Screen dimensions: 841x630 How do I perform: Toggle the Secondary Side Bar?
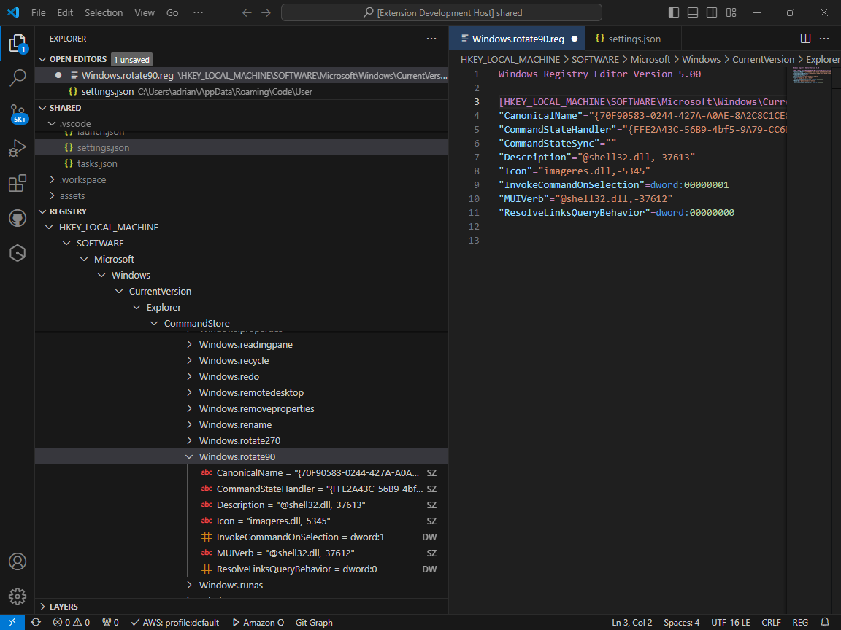[x=711, y=12]
